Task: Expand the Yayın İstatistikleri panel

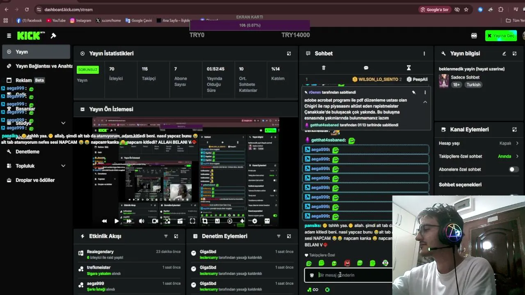Action: (289, 53)
